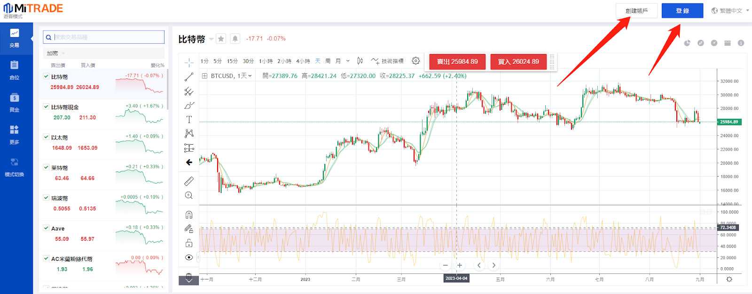
Task: Activate the ruler measure tool
Action: (x=189, y=181)
